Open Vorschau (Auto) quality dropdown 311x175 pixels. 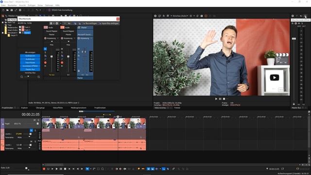[x=180, y=16]
